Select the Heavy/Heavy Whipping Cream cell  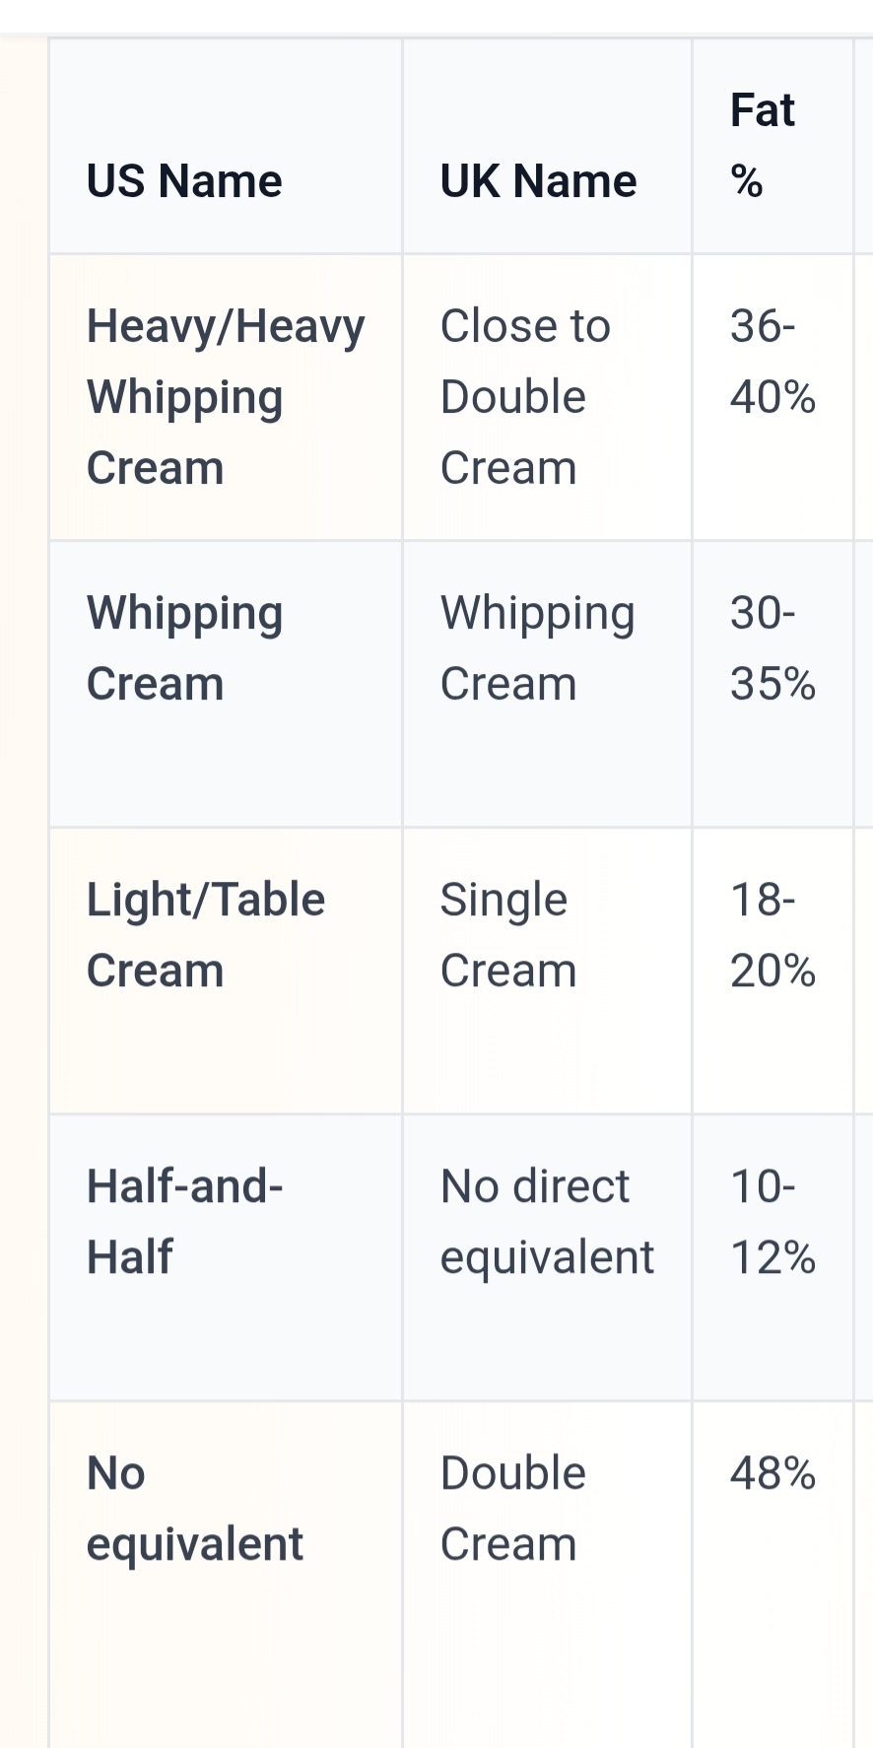point(226,397)
